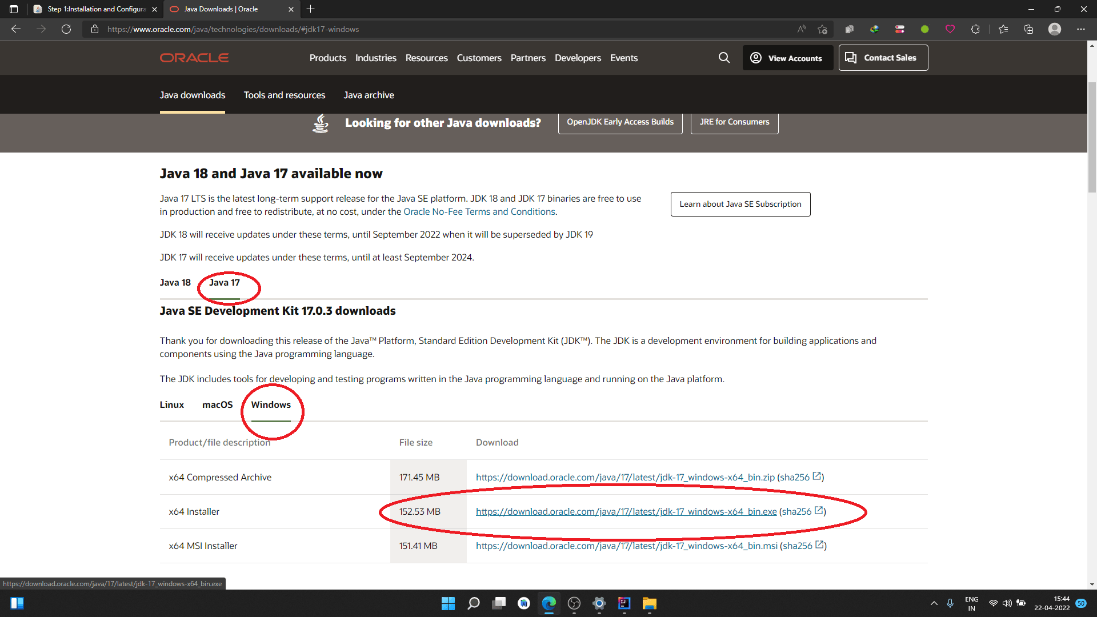Open the clock and date panel

click(x=1052, y=603)
